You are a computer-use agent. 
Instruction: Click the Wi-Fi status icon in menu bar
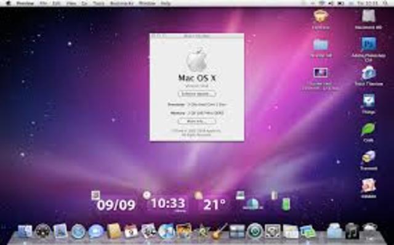[x=321, y=3]
